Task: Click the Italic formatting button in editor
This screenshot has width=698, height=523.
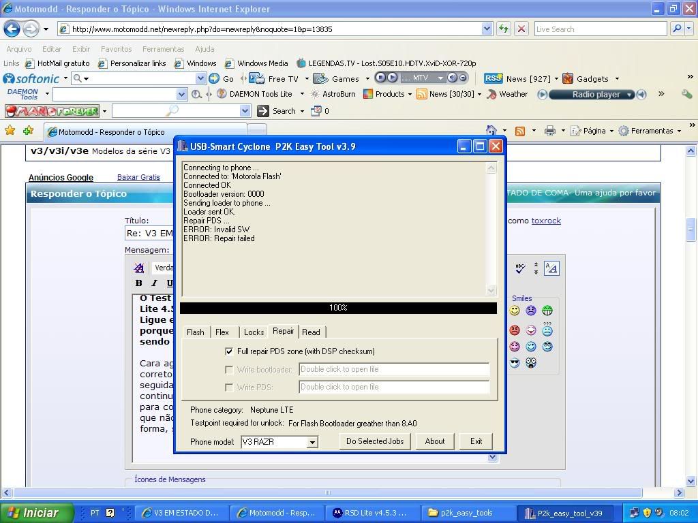Action: coord(155,283)
